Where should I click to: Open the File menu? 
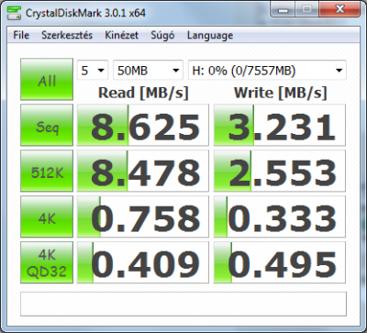(21, 35)
